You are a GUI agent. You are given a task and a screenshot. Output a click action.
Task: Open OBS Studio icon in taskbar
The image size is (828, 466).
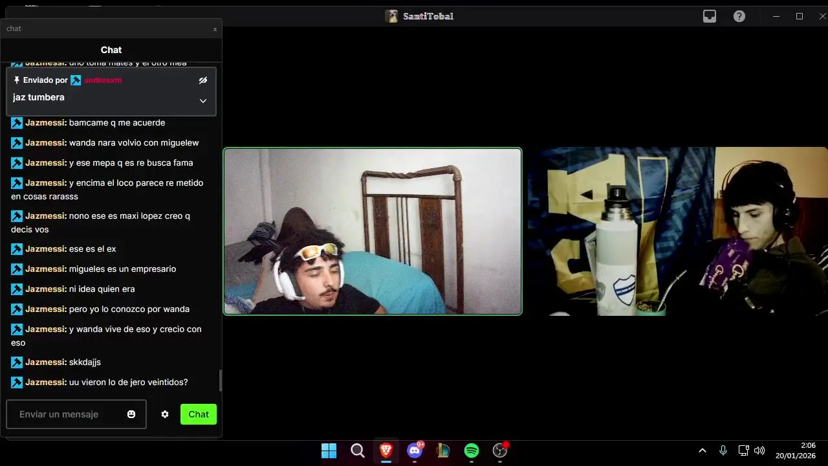tap(500, 450)
